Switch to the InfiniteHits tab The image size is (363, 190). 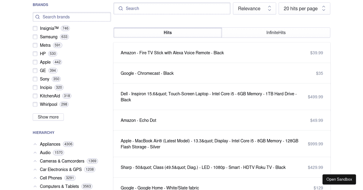(x=276, y=33)
